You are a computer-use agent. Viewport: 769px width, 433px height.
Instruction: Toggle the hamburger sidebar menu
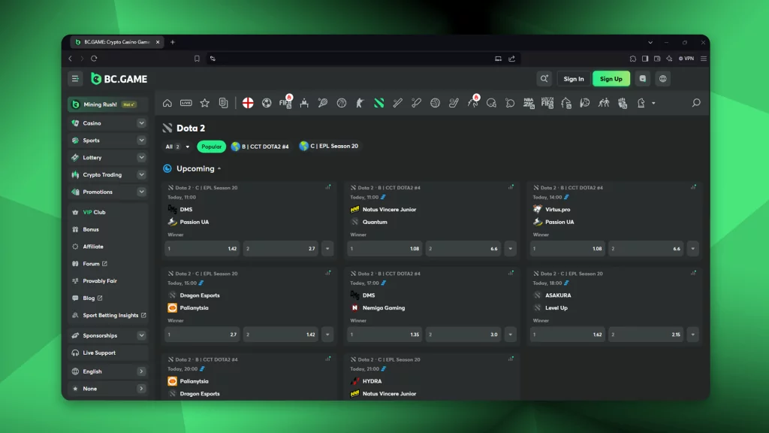click(75, 78)
